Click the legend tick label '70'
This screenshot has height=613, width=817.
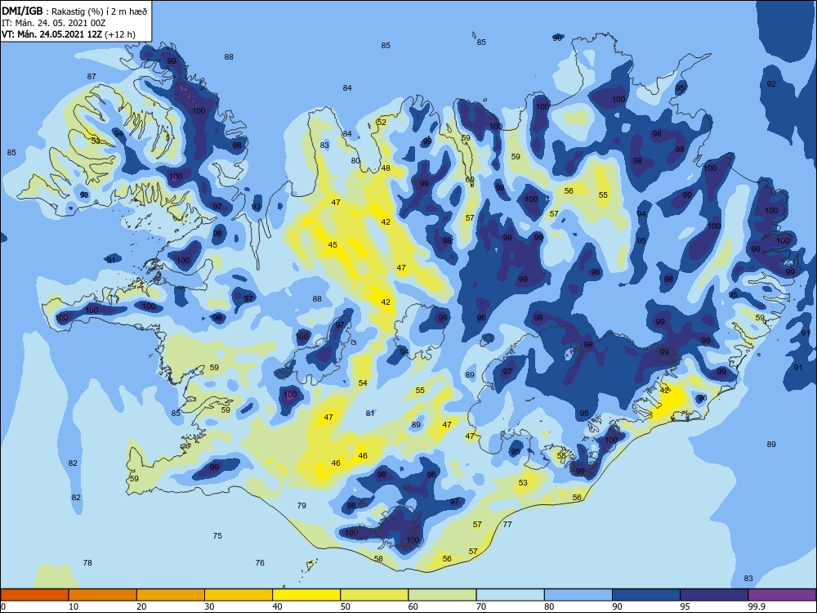click(481, 606)
